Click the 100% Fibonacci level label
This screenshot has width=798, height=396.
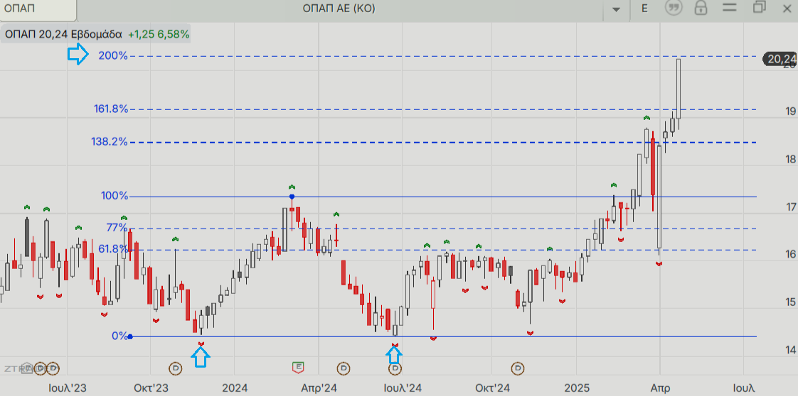coord(115,195)
